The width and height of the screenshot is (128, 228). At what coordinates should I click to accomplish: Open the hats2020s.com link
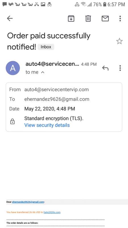click(52, 212)
